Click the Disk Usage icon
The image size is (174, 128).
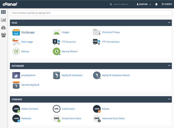(x=16, y=42)
